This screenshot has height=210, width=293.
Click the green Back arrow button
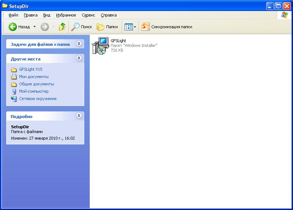(x=13, y=27)
